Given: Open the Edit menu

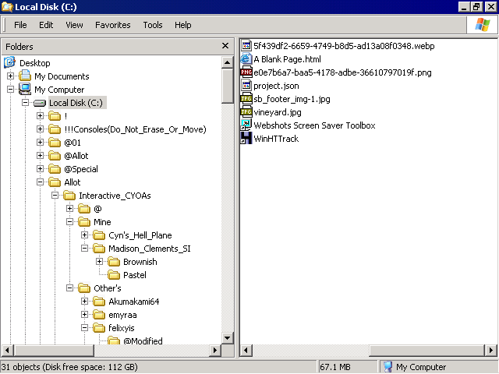Looking at the screenshot, I should click(46, 25).
